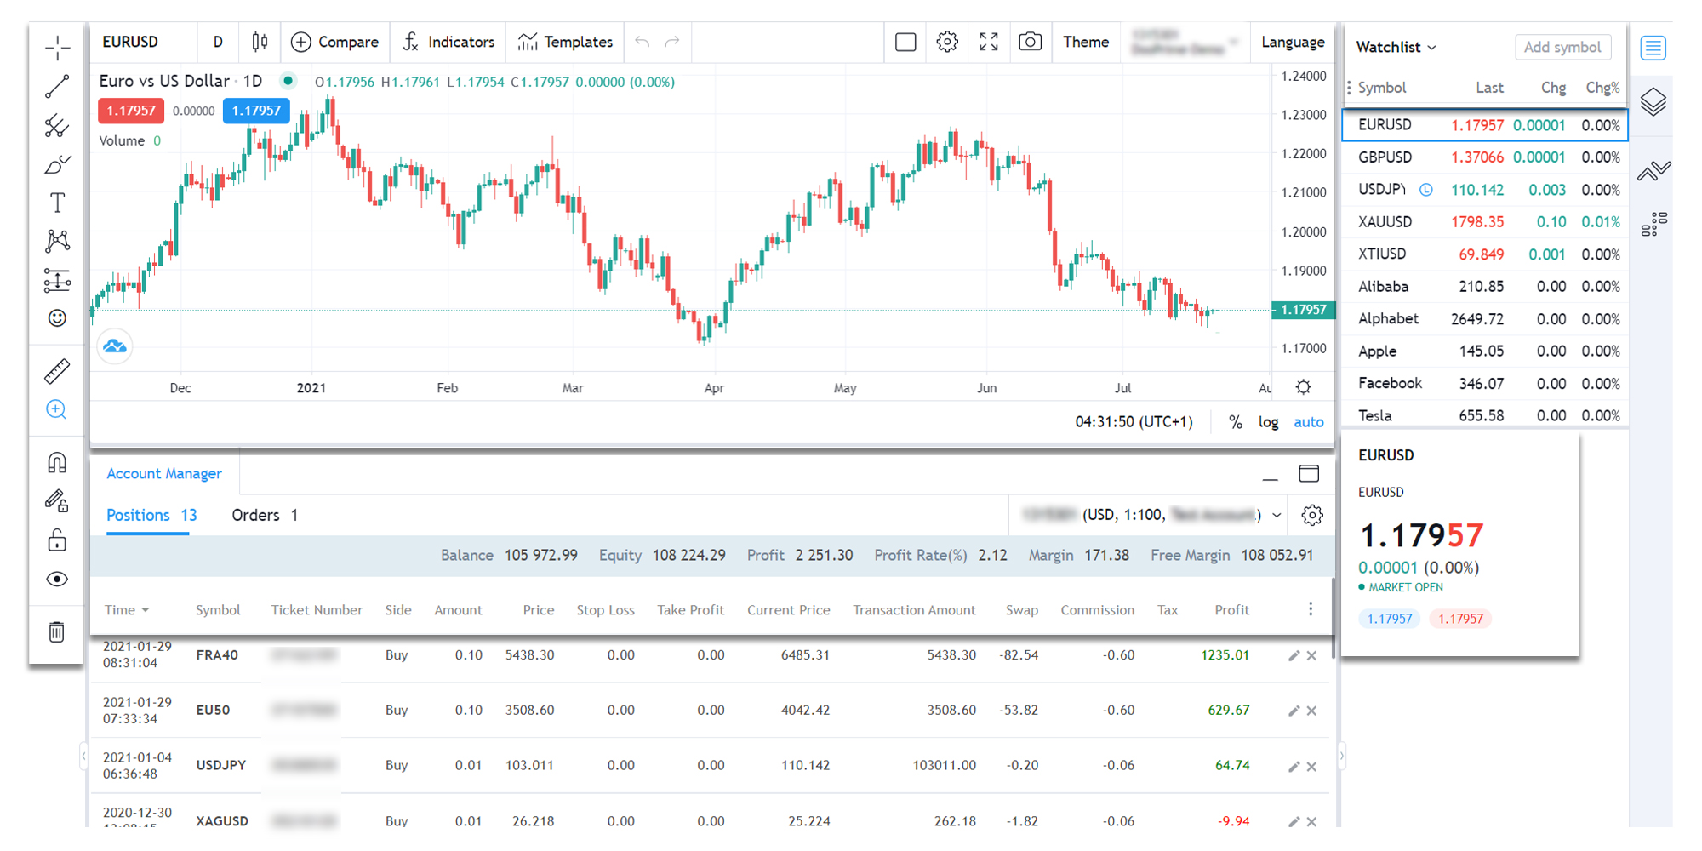Image resolution: width=1702 pixels, height=851 pixels.
Task: Select the trend line drawing tool
Action: point(57,86)
